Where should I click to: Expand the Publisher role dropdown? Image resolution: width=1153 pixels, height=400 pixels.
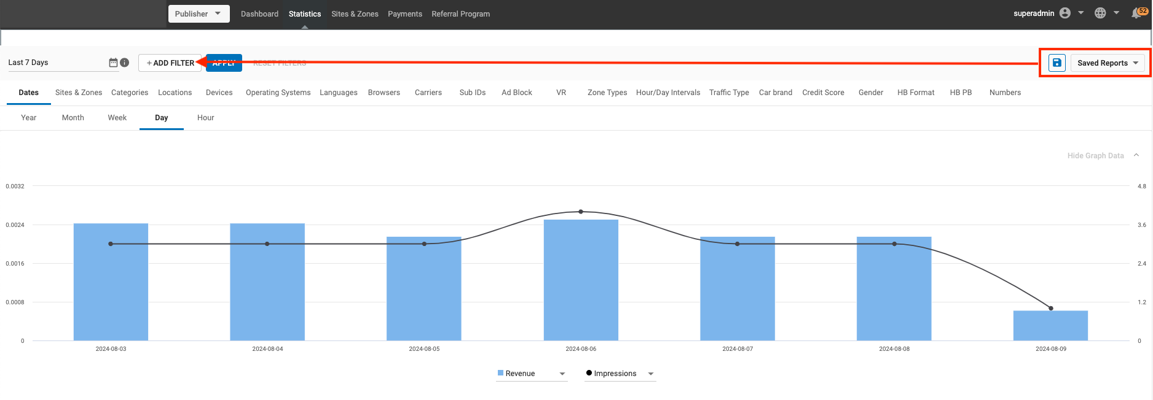pos(199,13)
